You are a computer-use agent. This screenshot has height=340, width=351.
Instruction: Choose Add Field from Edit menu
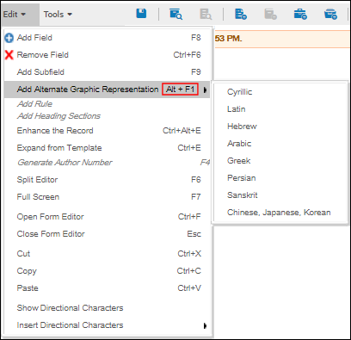pyautogui.click(x=108, y=38)
